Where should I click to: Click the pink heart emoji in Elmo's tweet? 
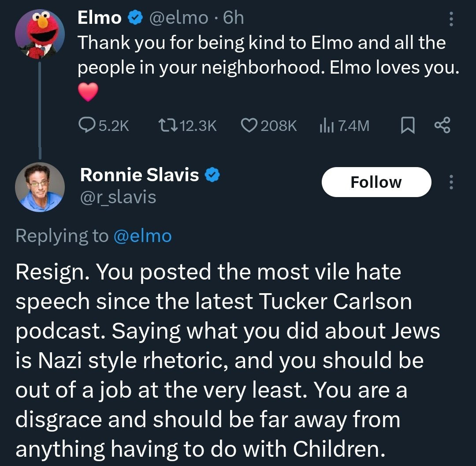pos(88,92)
